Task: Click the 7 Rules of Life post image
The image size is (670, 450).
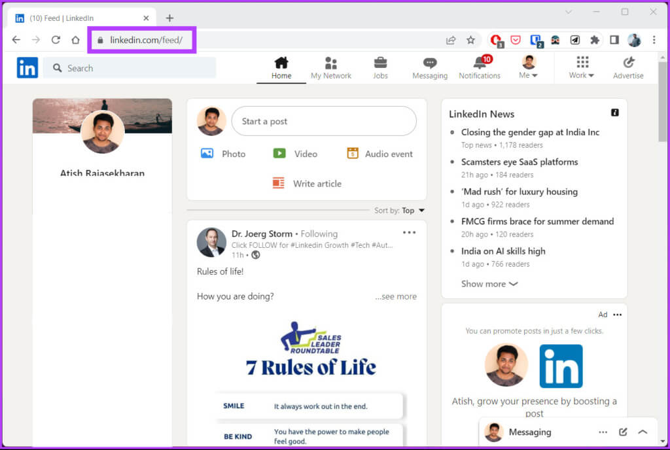Action: tap(307, 380)
